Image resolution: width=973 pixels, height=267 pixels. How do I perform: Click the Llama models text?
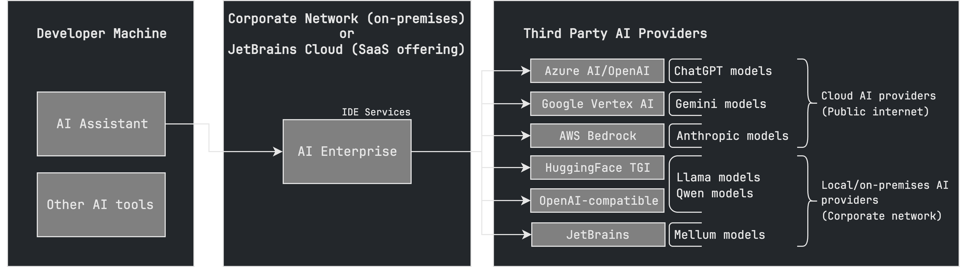coord(718,177)
